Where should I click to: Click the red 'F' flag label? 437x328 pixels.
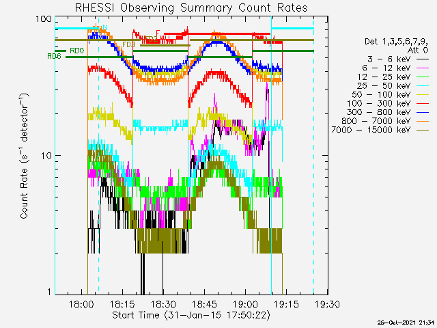pyautogui.click(x=158, y=33)
